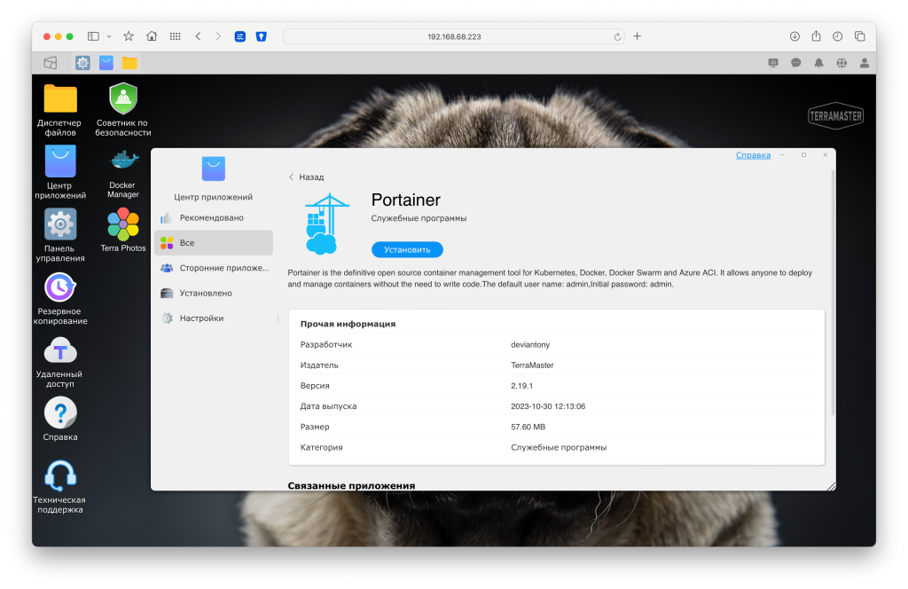Open Safari share icon

(816, 35)
